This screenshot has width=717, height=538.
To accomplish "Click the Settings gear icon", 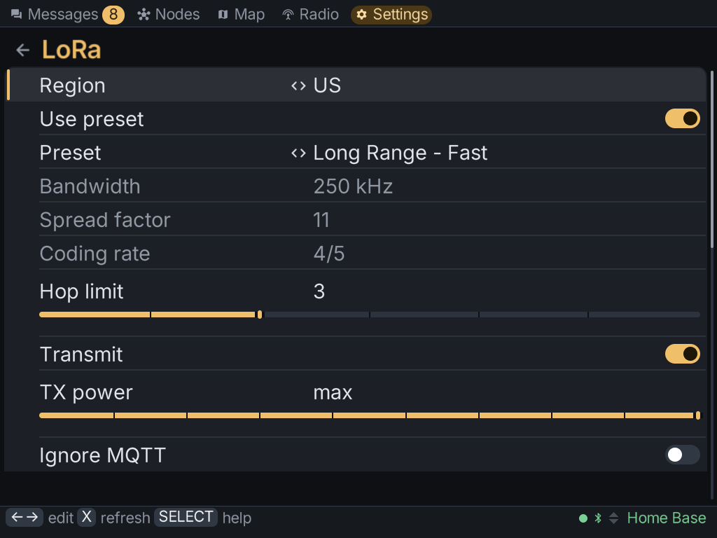I will (361, 15).
